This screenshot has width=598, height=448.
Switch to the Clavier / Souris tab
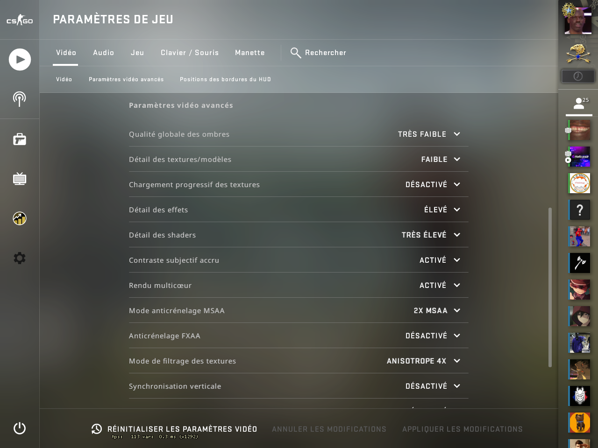coord(190,53)
